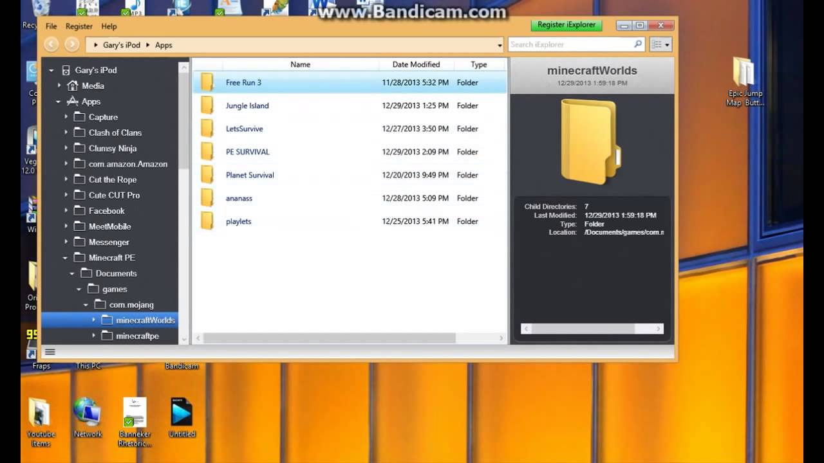Click Gary's iPod breadcrumb segment
This screenshot has width=824, height=463.
coord(122,45)
